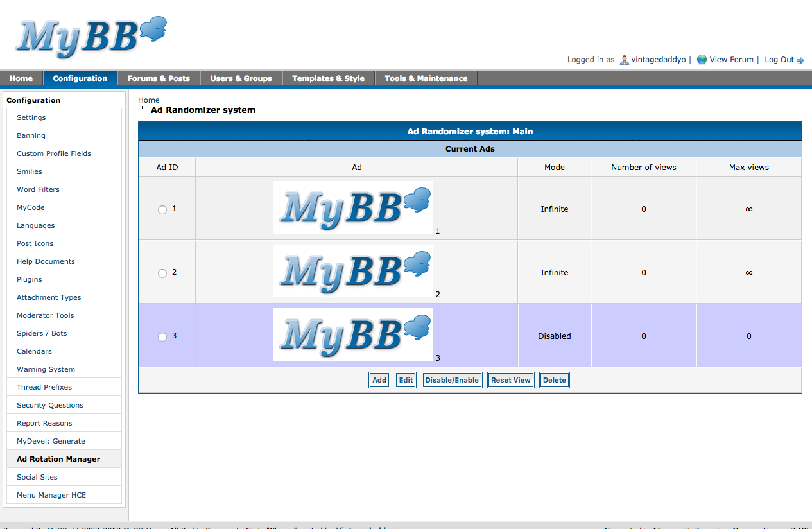Image resolution: width=812 pixels, height=529 pixels.
Task: Click the MyBB logo in header
Action: tap(91, 37)
